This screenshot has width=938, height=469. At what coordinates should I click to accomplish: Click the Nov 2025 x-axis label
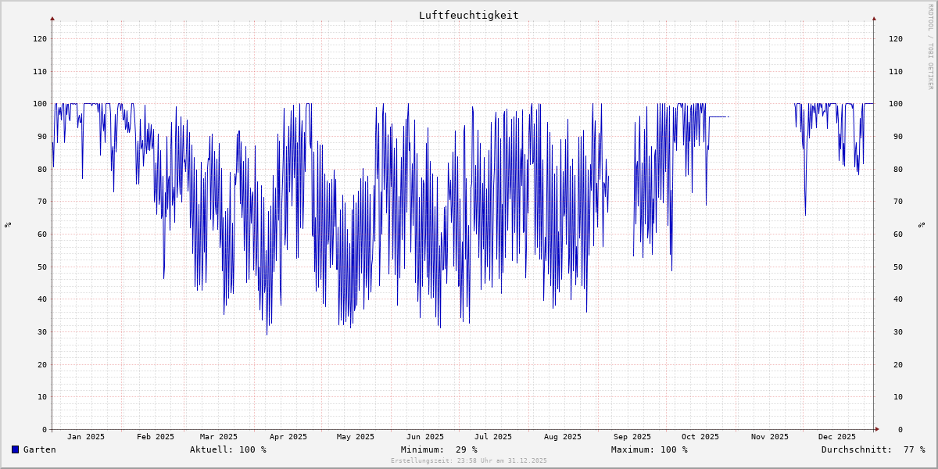[770, 437]
